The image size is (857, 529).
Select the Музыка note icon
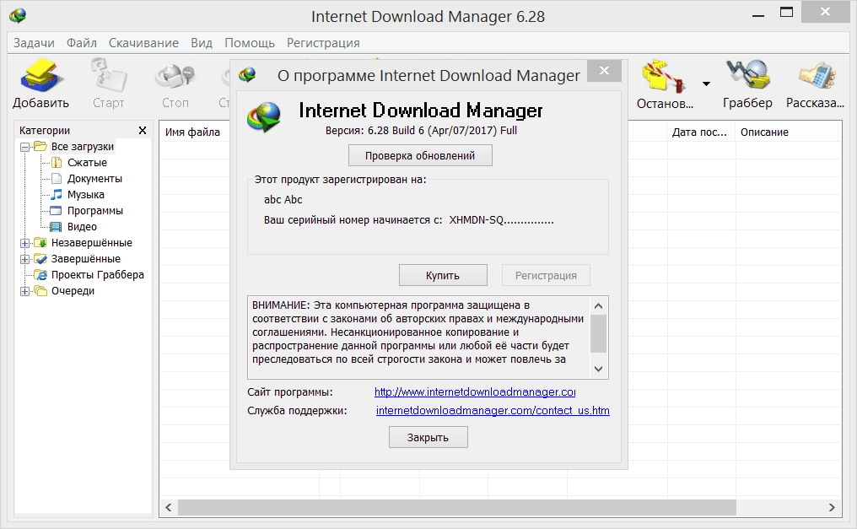(57, 194)
